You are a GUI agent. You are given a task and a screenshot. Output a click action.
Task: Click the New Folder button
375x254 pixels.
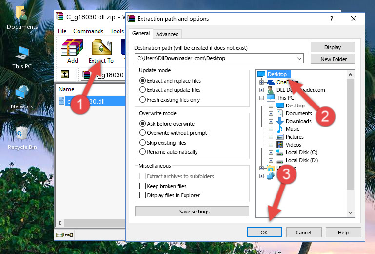[333, 59]
